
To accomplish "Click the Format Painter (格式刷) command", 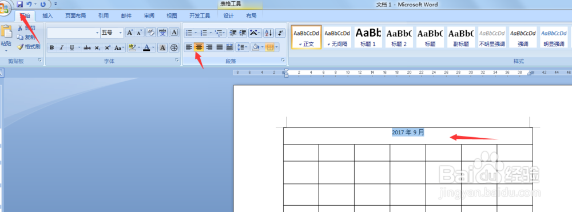I will point(28,47).
